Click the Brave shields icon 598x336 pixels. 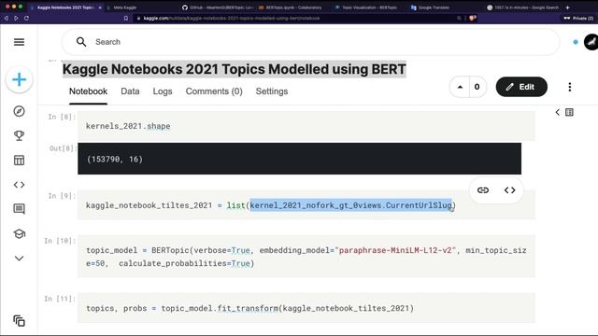pyautogui.click(x=473, y=18)
